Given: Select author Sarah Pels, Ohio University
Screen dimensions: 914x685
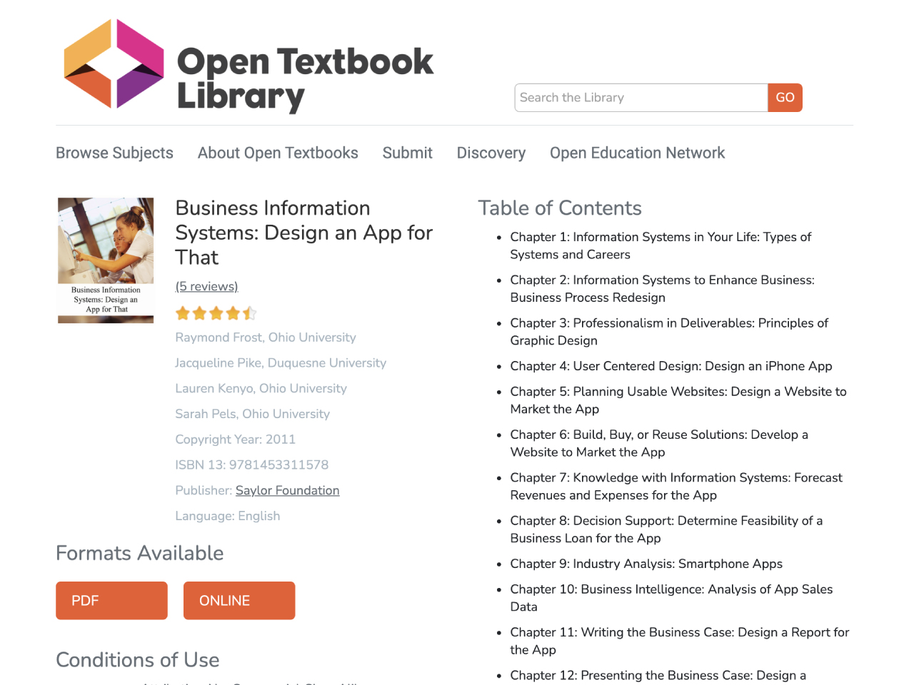Looking at the screenshot, I should tap(252, 414).
